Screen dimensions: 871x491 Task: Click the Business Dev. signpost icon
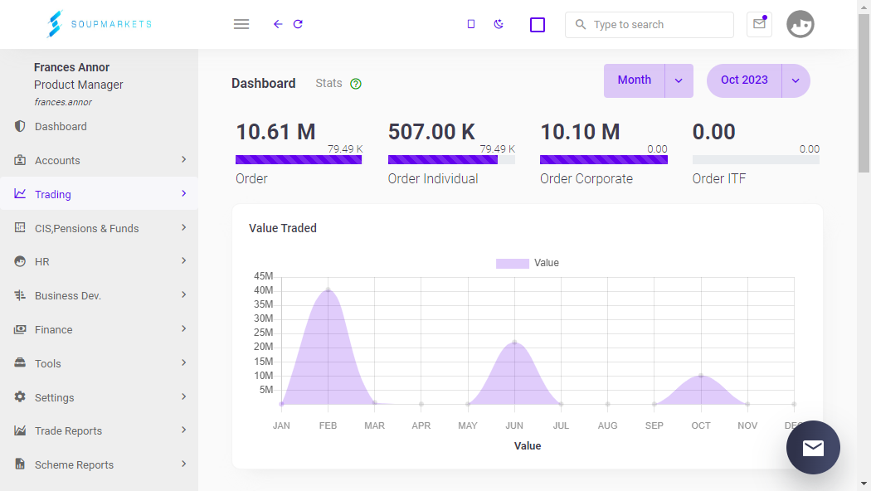[20, 295]
